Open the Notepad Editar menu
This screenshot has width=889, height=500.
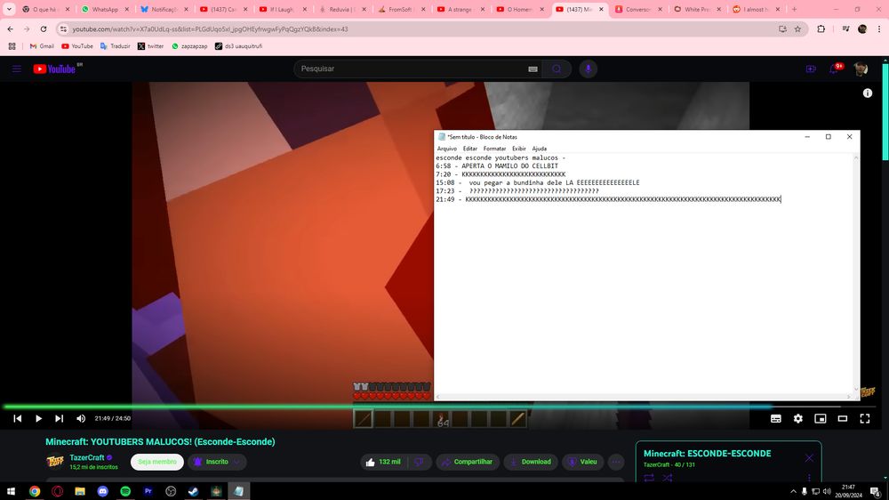click(x=470, y=149)
